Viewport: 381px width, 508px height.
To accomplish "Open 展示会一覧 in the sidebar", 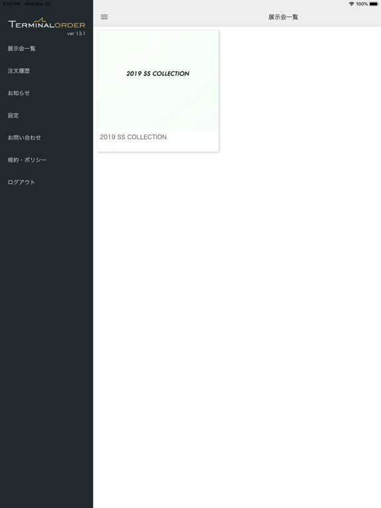I will point(22,48).
